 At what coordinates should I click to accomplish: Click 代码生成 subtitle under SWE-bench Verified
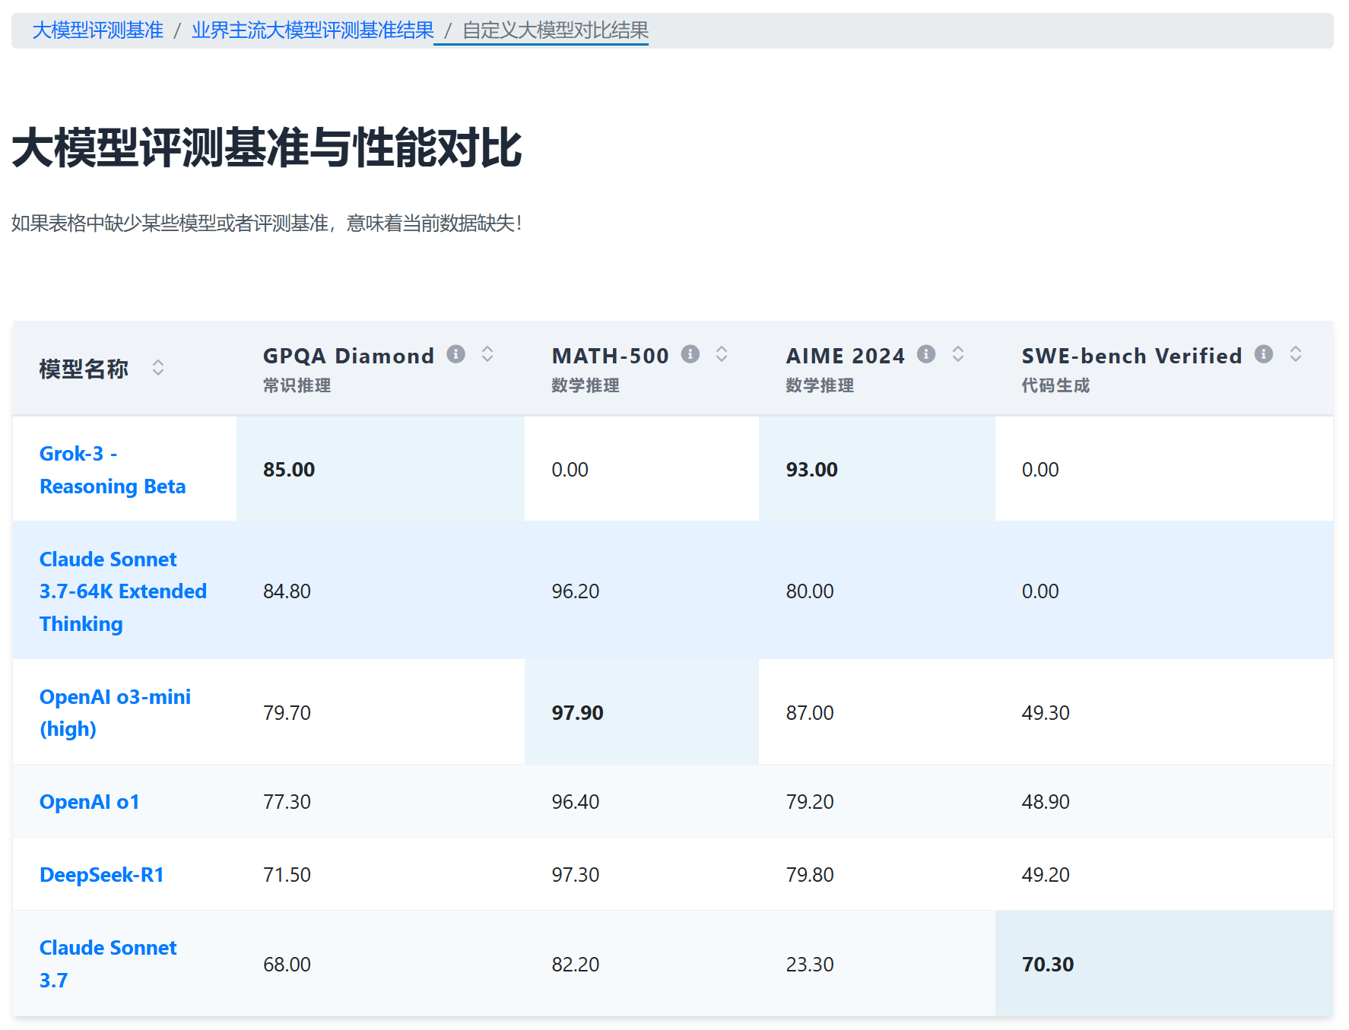coord(1056,385)
